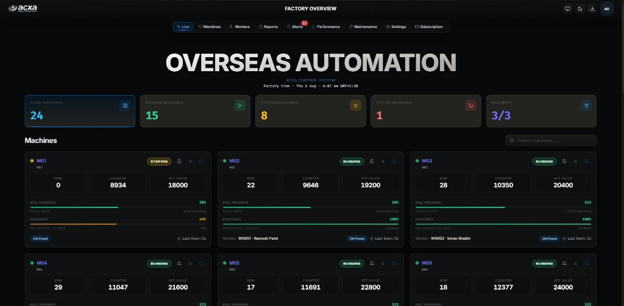Click the drag handle icon on M04 card
The width and height of the screenshot is (624, 306).
(190, 263)
